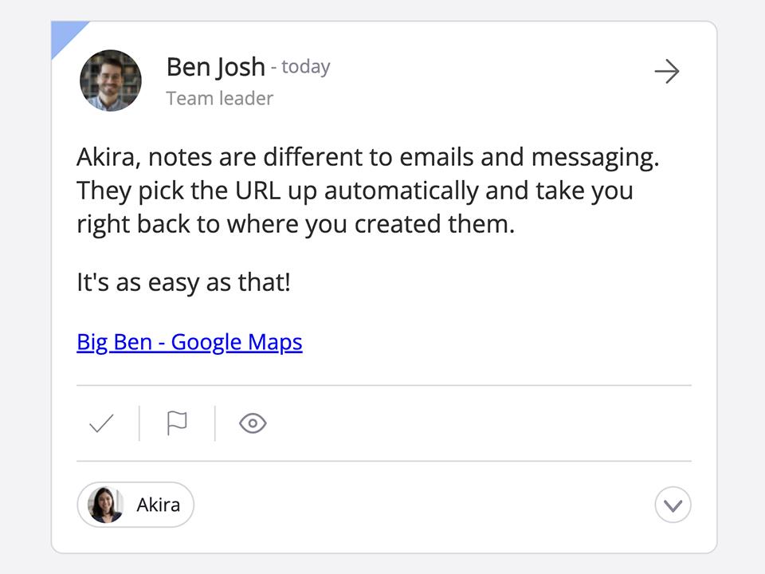Image resolution: width=765 pixels, height=574 pixels.
Task: Click the "It's as easy as that!" line
Action: coord(183,282)
